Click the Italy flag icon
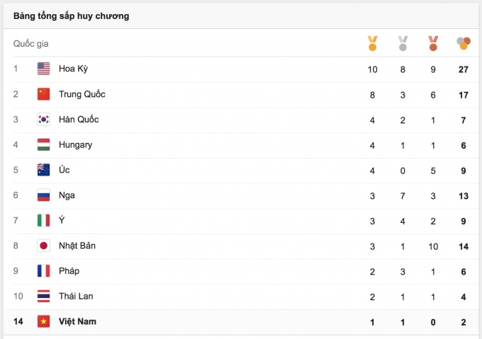Viewport: 482px width, 339px height. pos(44,220)
